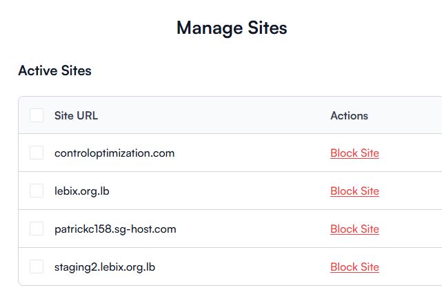
Task: Toggle the select-all checkbox in table header
Action: (x=37, y=115)
